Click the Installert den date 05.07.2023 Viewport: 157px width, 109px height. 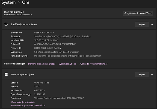(39, 91)
